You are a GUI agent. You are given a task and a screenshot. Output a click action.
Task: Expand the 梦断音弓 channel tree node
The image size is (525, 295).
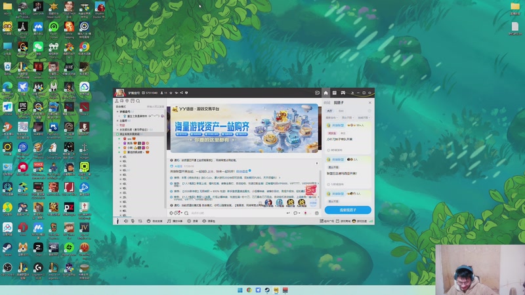point(118,111)
